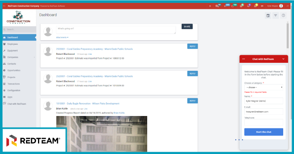
Task: Open Choose a Category dropdown
Action: (x=264, y=88)
